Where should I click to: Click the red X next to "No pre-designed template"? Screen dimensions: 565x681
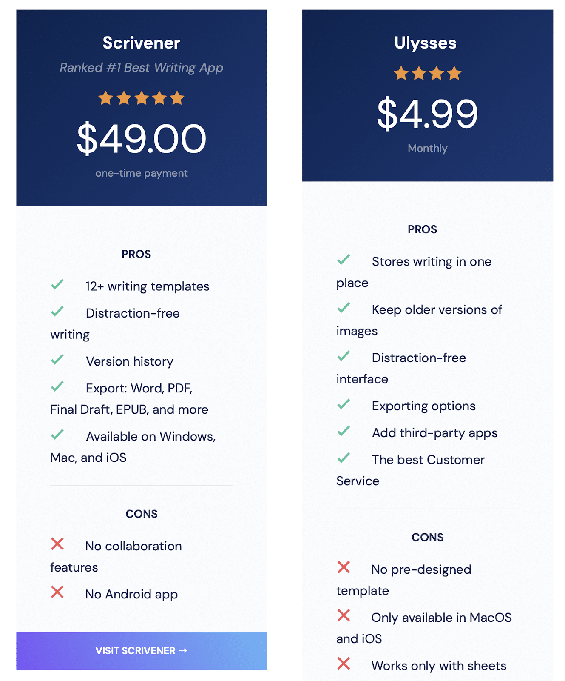point(344,567)
